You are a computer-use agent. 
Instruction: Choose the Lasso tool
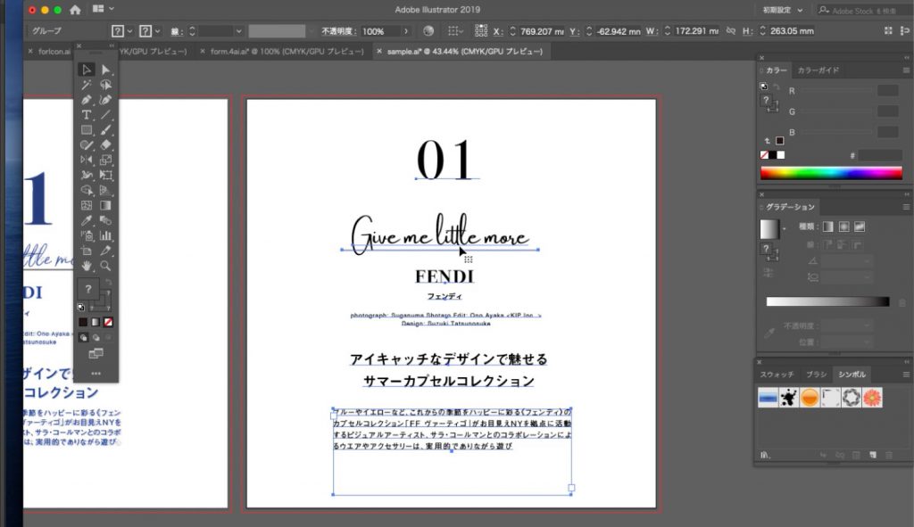[x=105, y=85]
